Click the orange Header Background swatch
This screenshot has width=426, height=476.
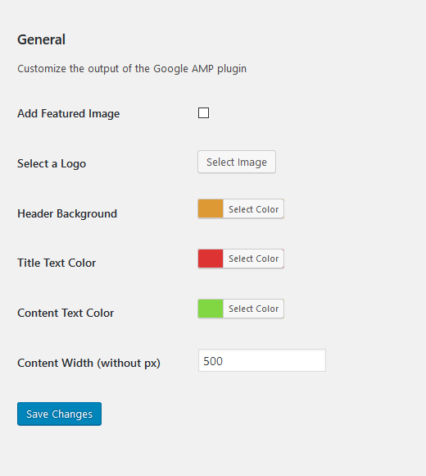(211, 208)
